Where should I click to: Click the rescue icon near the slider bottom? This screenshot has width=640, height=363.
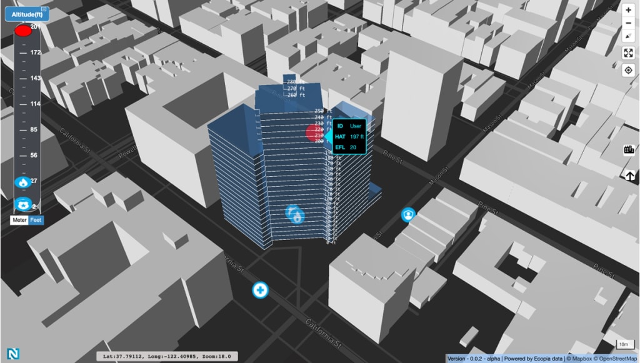(22, 204)
